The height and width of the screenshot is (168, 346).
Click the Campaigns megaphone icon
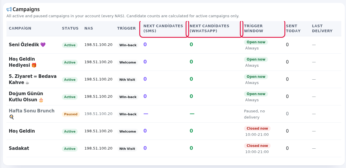pyautogui.click(x=9, y=9)
